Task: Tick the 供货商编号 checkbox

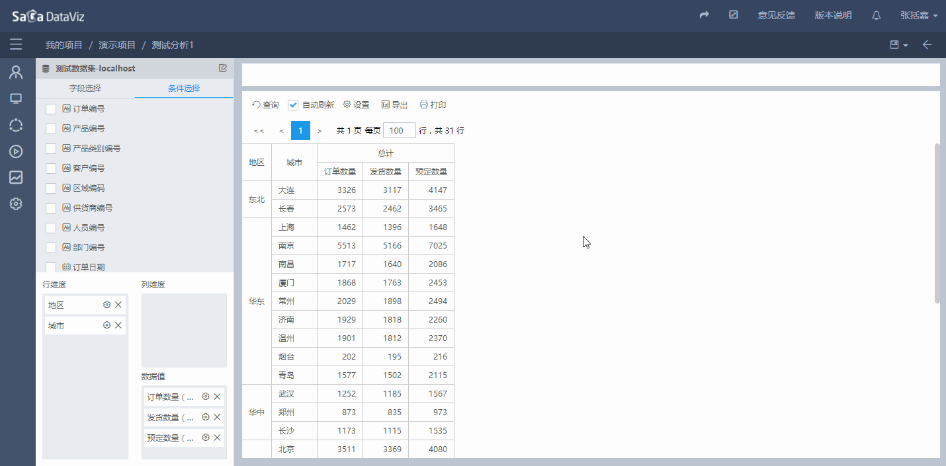Action: tap(51, 208)
